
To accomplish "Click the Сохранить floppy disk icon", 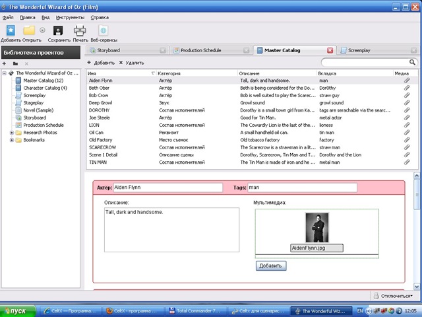I will (59, 30).
